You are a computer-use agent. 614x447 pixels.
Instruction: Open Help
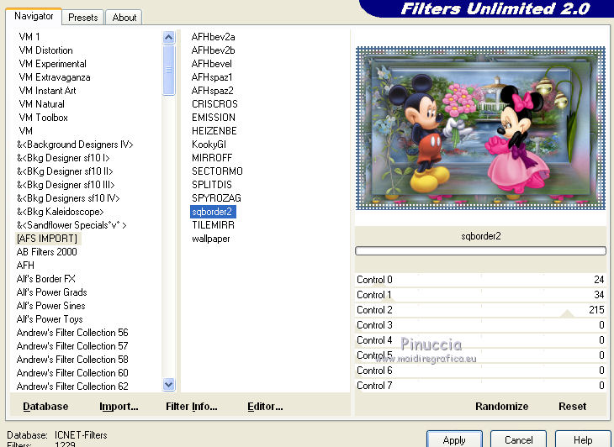(583, 440)
